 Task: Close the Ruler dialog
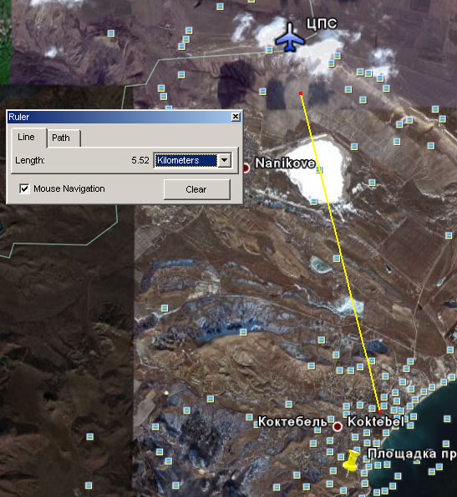(x=236, y=117)
